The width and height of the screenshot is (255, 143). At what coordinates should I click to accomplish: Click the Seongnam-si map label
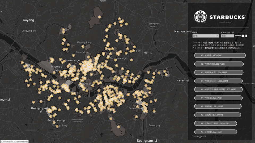(147, 141)
